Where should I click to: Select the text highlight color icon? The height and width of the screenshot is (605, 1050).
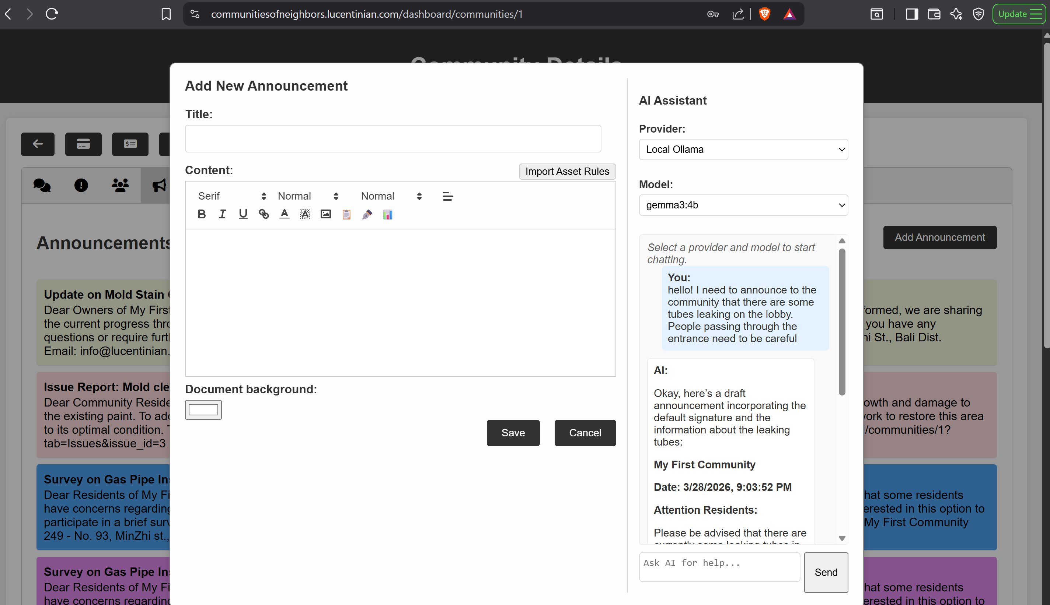pyautogui.click(x=305, y=214)
